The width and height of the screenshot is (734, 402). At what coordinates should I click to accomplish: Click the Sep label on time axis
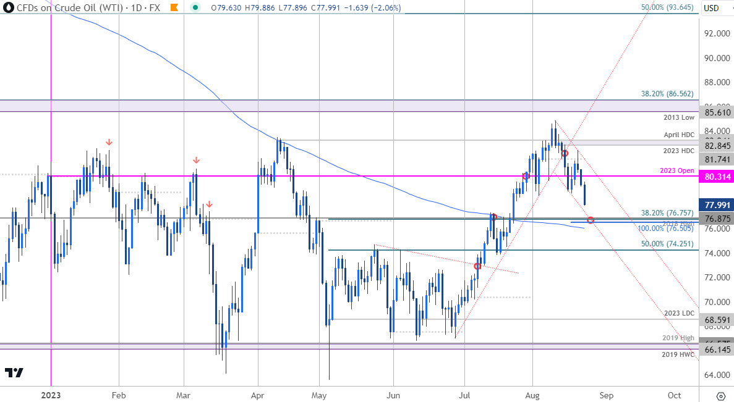coord(606,395)
